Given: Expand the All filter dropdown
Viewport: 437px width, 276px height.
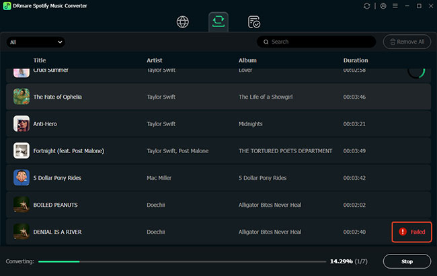Looking at the screenshot, I should point(36,42).
